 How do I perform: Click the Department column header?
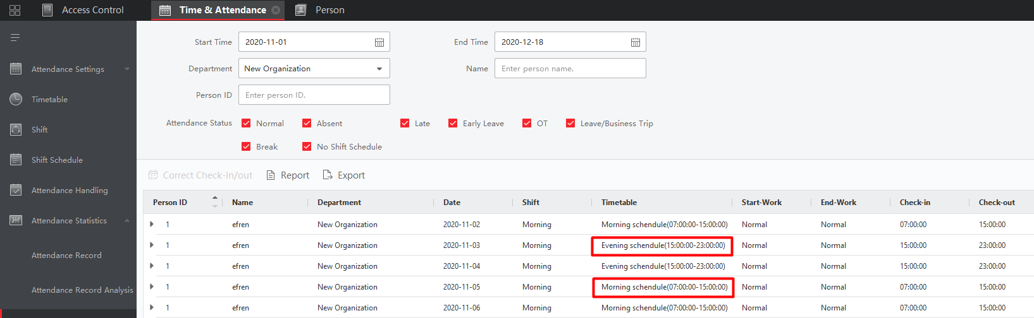click(x=339, y=203)
